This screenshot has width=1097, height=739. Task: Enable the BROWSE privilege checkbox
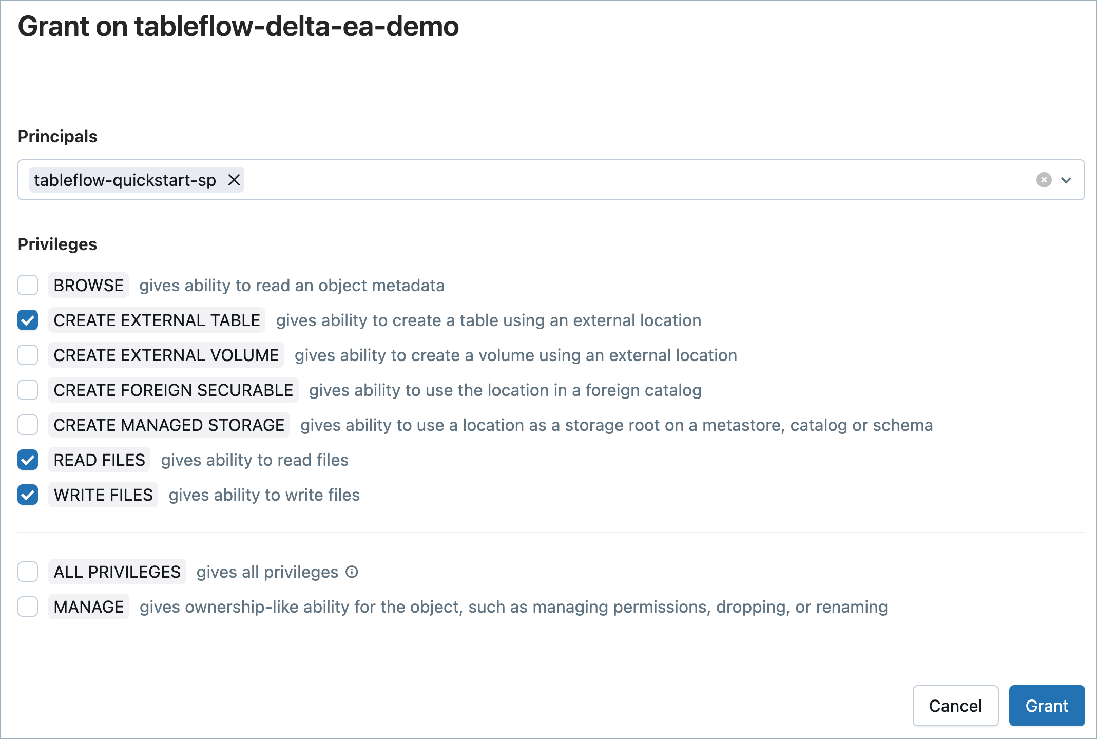pos(28,285)
